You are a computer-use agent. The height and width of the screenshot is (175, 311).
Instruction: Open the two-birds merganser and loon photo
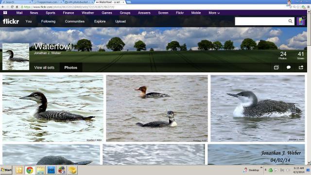[x=157, y=108]
